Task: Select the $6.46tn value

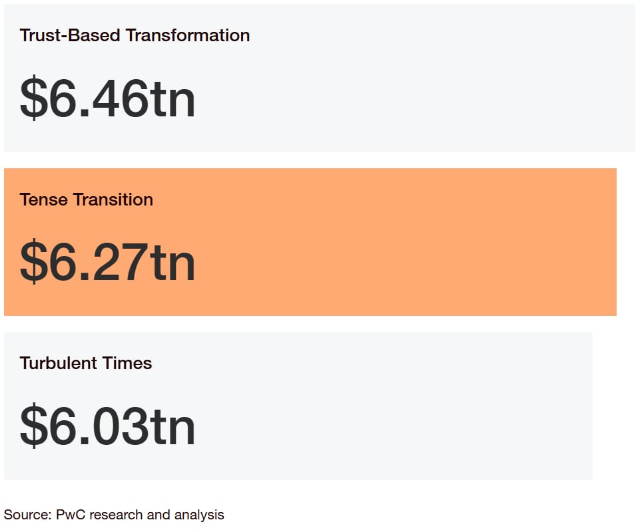Action: click(107, 98)
